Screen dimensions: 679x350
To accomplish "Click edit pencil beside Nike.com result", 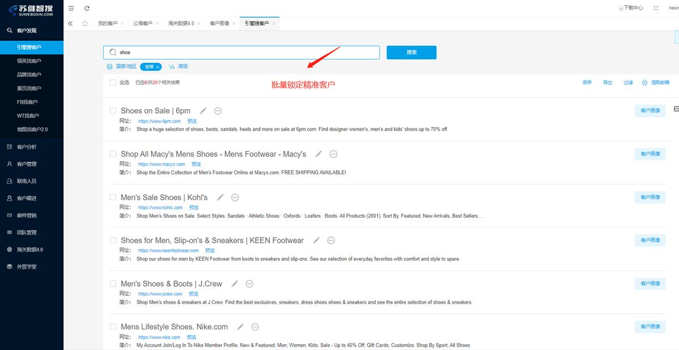I will pyautogui.click(x=240, y=327).
